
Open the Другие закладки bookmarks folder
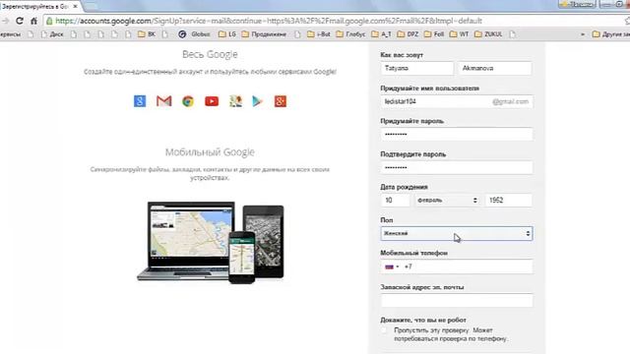point(611,34)
